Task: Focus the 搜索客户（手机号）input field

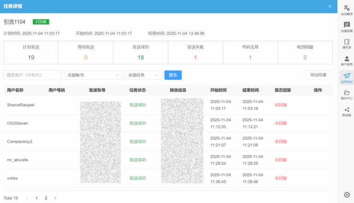Action: tap(33, 75)
